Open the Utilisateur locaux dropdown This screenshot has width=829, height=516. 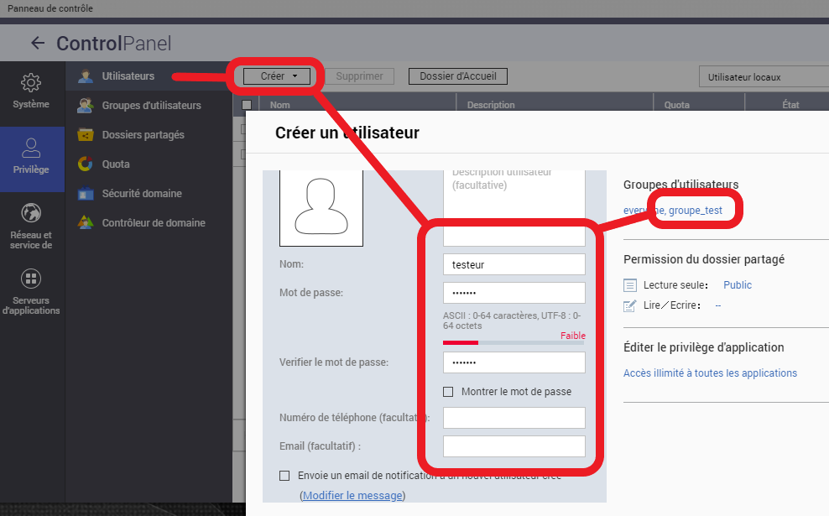[762, 77]
